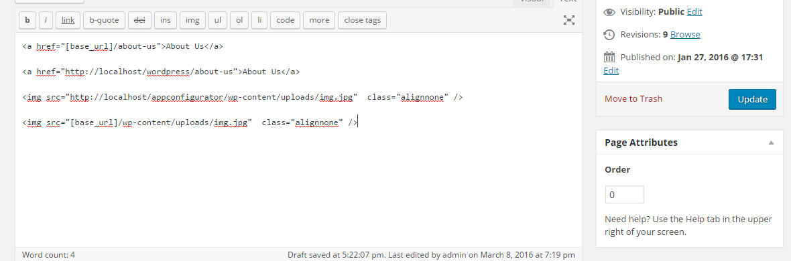Click the eye icon beside Visibility
This screenshot has width=791, height=261.
point(609,12)
